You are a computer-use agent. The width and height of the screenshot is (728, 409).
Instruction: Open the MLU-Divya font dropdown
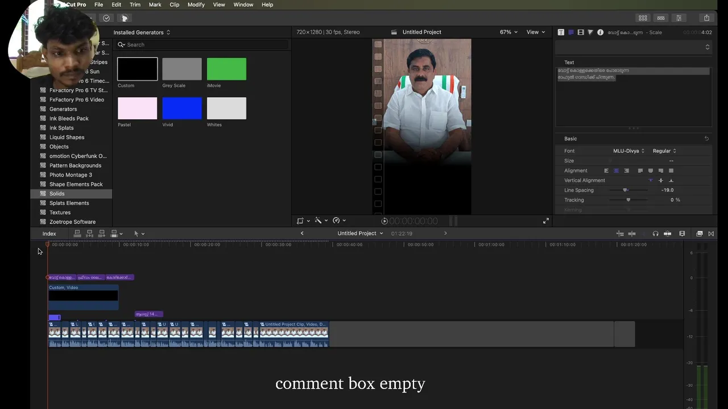628,151
